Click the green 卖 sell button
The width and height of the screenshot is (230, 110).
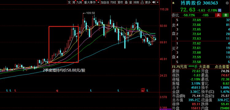[x=225, y=15]
